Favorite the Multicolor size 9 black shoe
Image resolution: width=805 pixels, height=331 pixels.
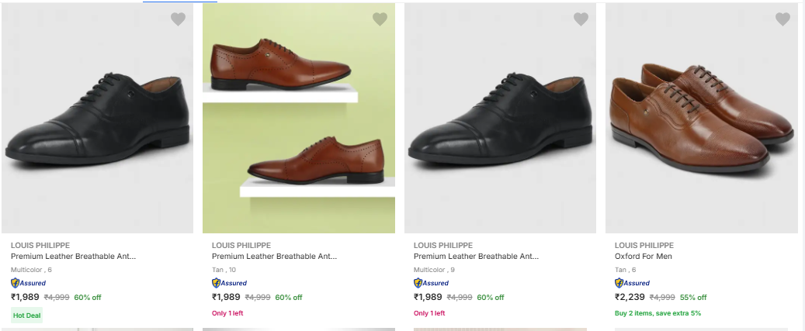pyautogui.click(x=581, y=19)
